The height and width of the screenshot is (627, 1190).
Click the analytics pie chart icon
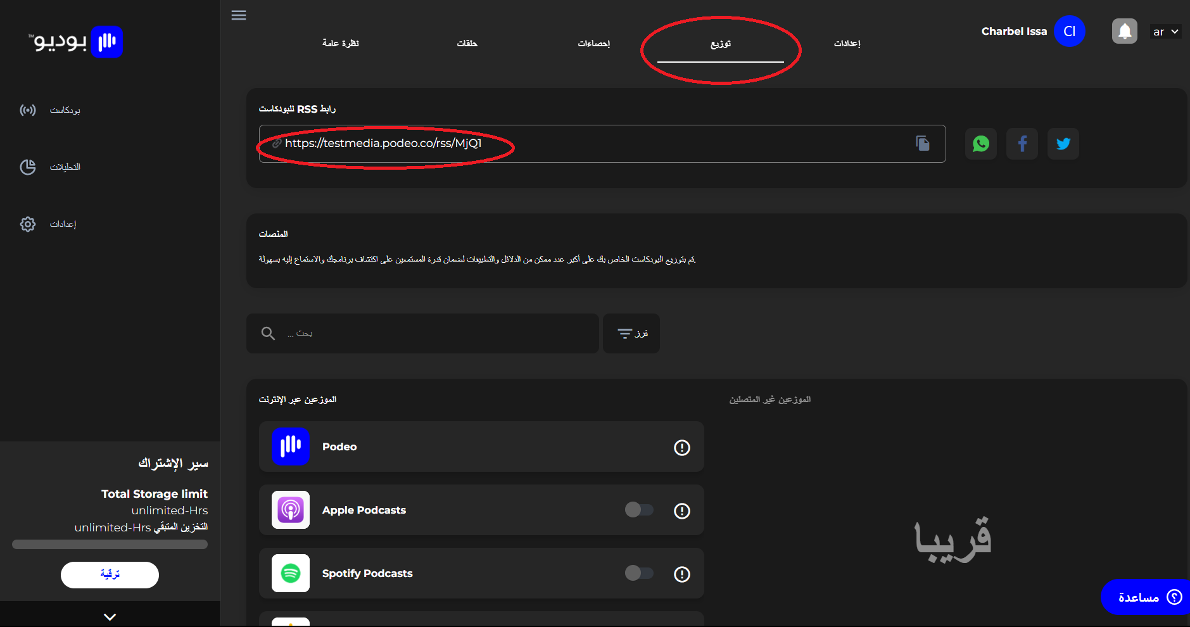tap(28, 167)
